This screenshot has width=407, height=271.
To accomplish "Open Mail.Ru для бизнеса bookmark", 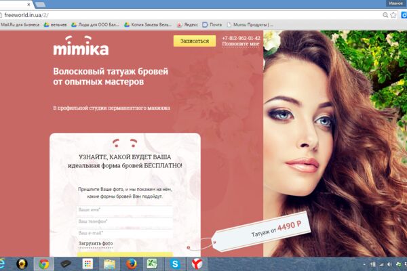I will click(x=20, y=24).
